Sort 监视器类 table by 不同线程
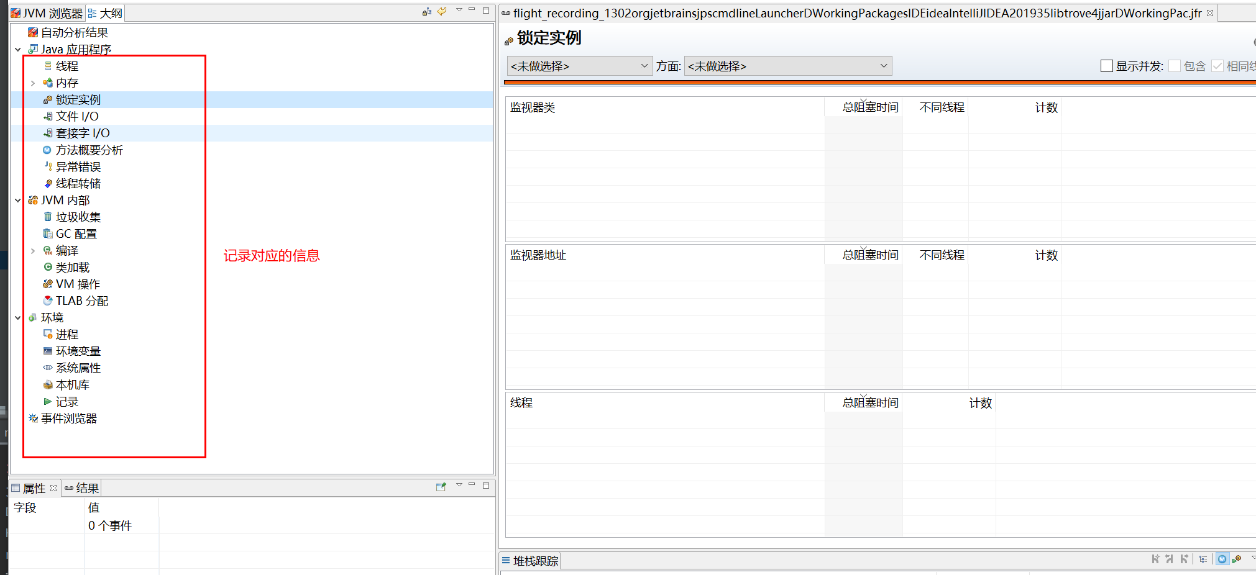The width and height of the screenshot is (1256, 575). (x=935, y=107)
